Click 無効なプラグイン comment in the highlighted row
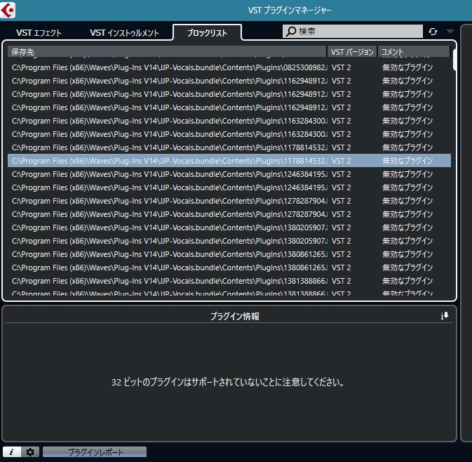Image resolution: width=472 pixels, height=462 pixels. (407, 161)
